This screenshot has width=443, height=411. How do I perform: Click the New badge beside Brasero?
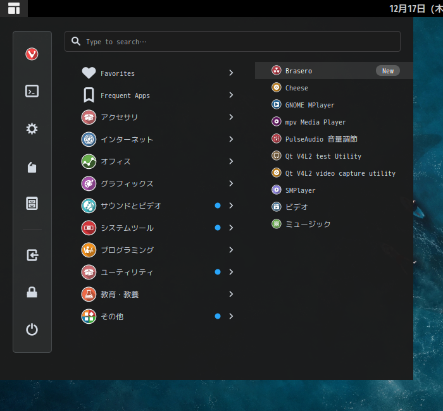[x=387, y=71]
